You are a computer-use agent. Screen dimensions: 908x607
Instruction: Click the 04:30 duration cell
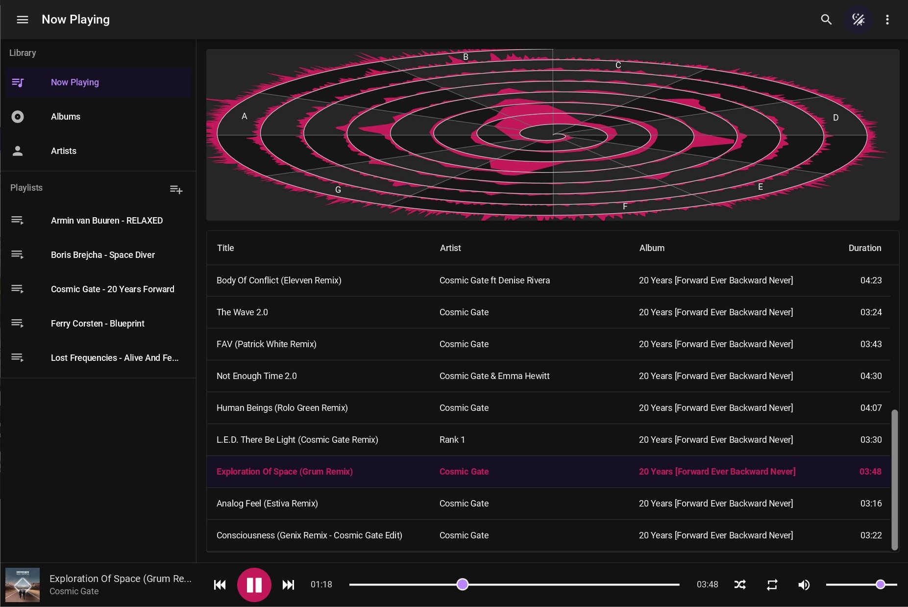[x=871, y=376]
